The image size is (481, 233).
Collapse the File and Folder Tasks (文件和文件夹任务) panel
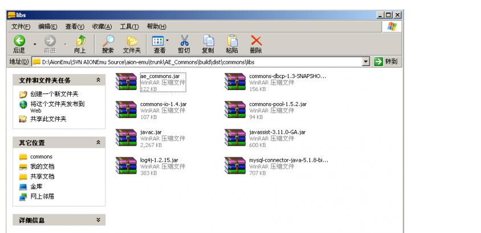(98, 80)
